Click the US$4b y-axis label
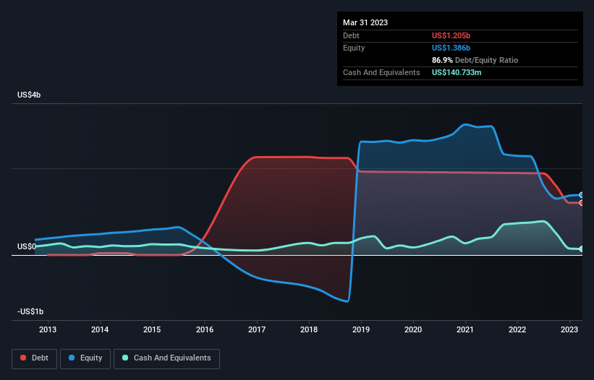Viewport: 594px width, 380px height. tap(29, 95)
